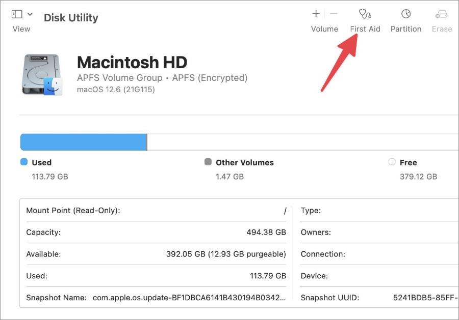
Task: Select the Capacity row label
Action: coord(43,232)
